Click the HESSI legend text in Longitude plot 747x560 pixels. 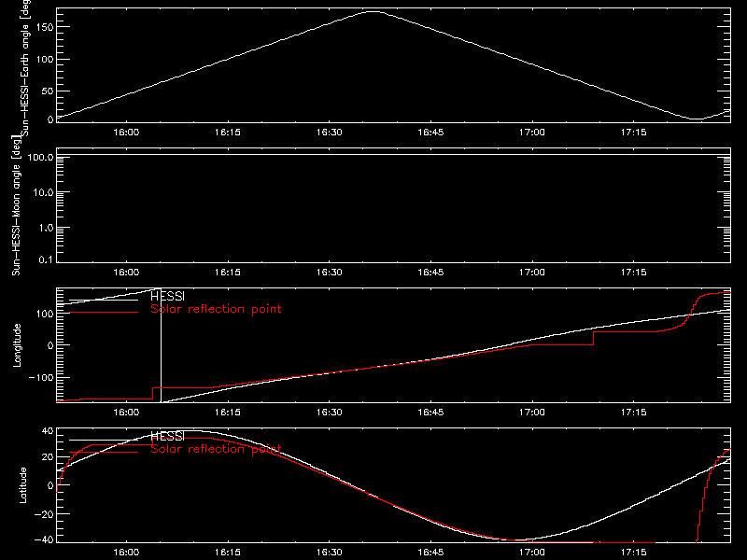168,297
